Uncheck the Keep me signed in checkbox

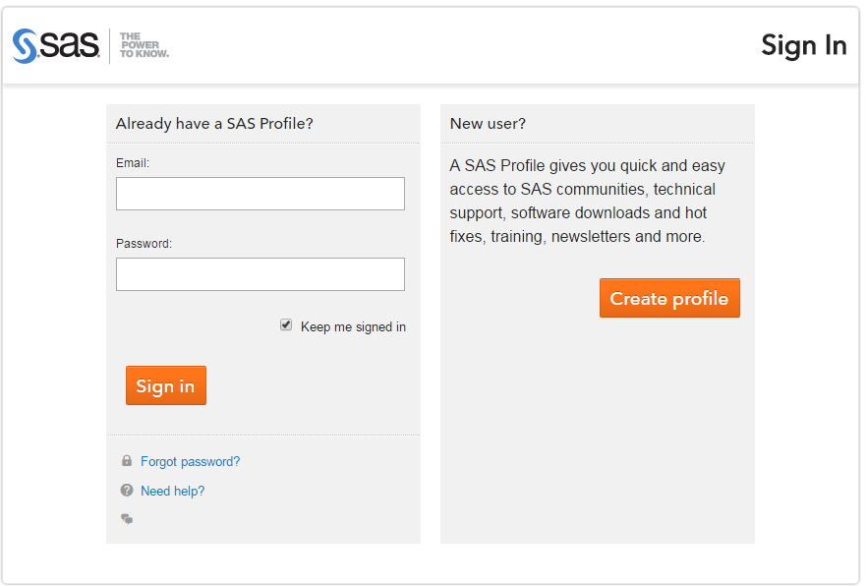[286, 325]
